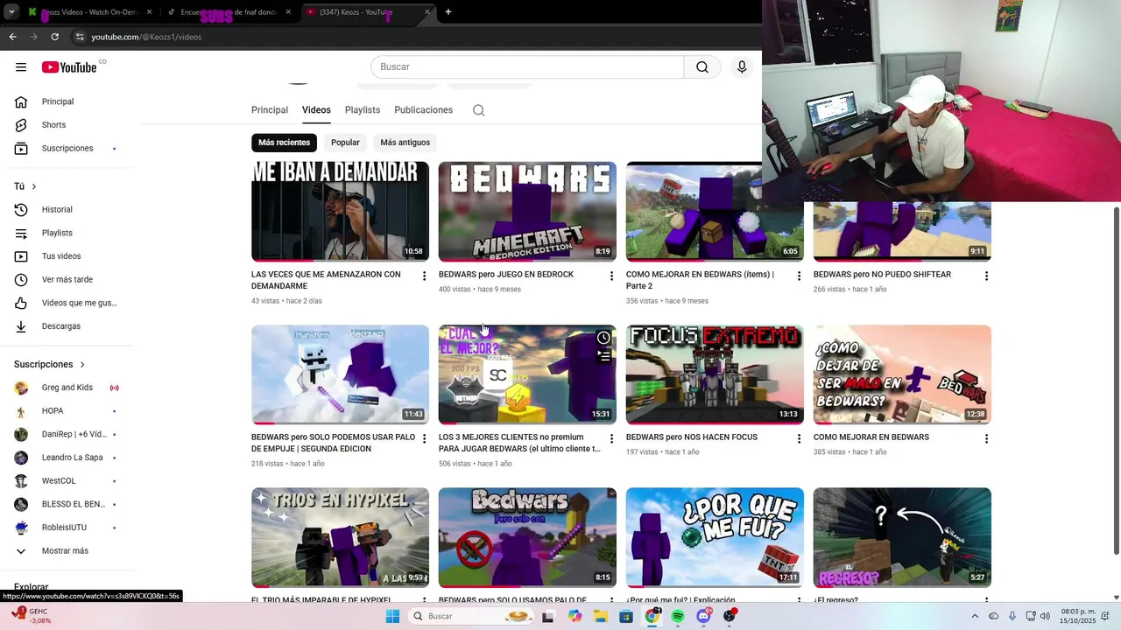Screen dimensions: 1121x630
Task: Open Discord from the taskbar
Action: click(703, 617)
